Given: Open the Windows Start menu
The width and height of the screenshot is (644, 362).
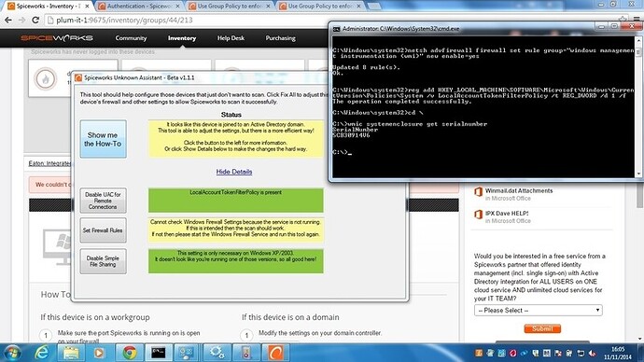Looking at the screenshot, I should pos(12,353).
